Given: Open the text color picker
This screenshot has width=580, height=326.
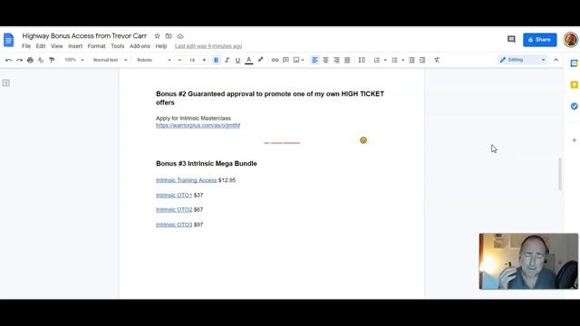Looking at the screenshot, I should [249, 60].
